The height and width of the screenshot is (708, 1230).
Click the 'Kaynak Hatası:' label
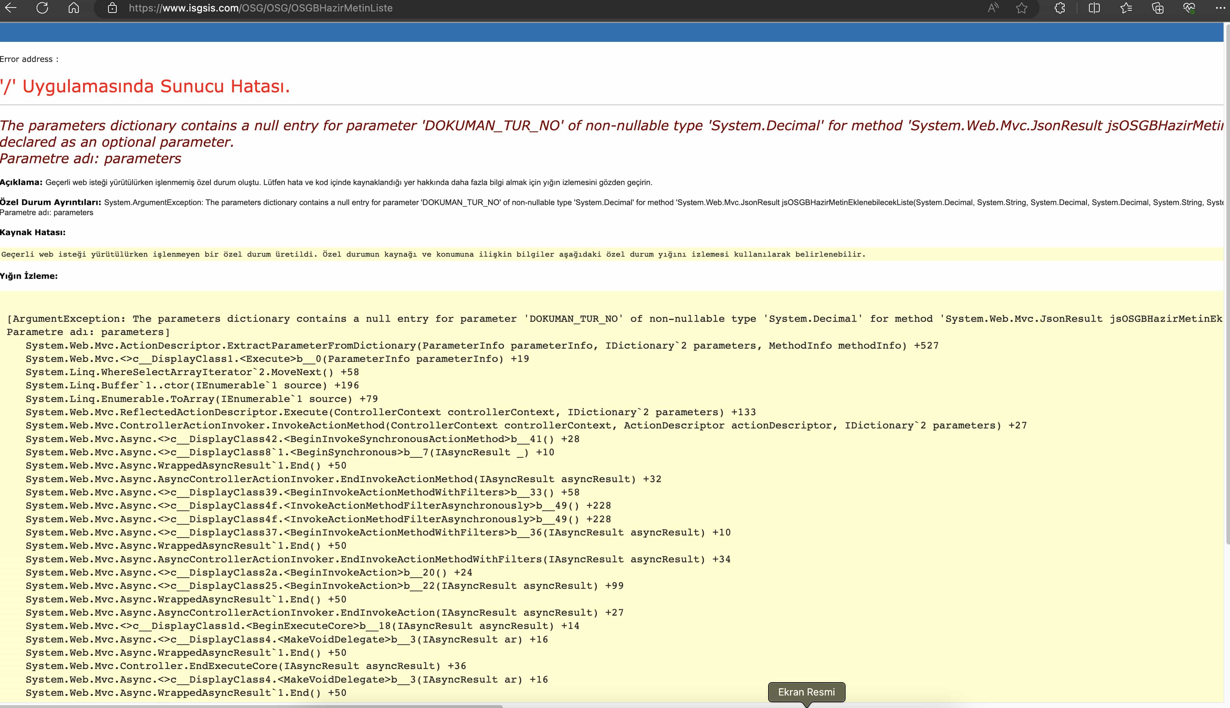(x=33, y=232)
